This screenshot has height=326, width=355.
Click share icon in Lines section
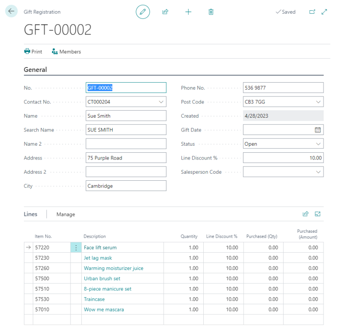click(305, 214)
